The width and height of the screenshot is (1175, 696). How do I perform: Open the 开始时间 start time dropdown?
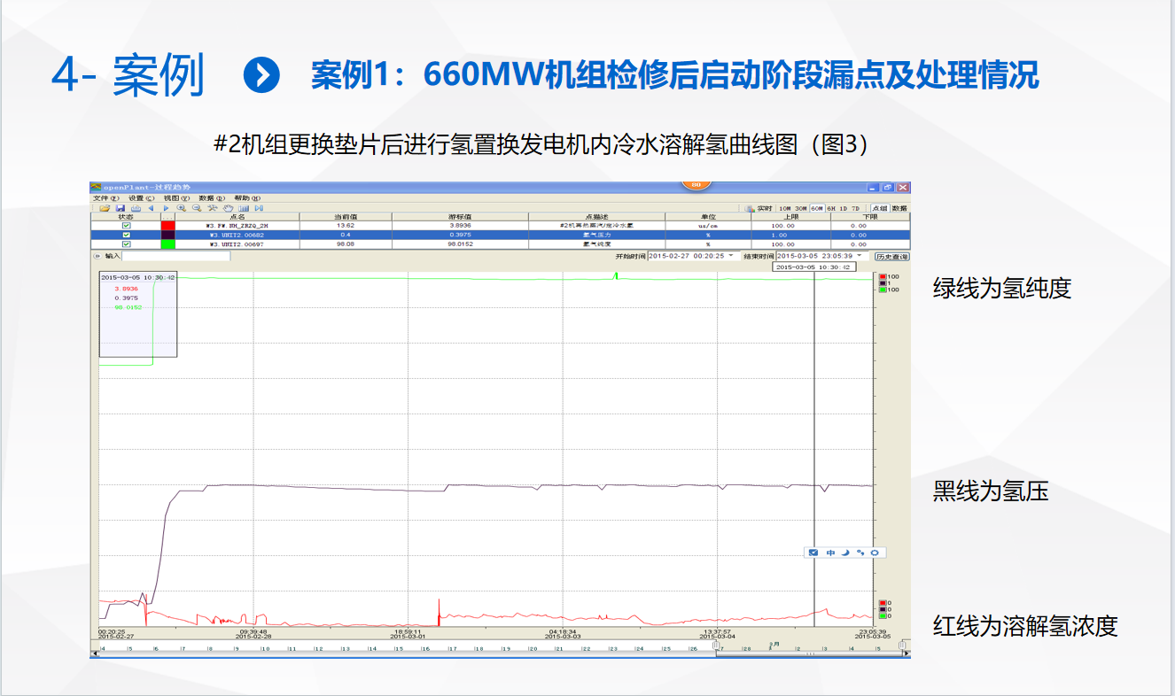[731, 255]
